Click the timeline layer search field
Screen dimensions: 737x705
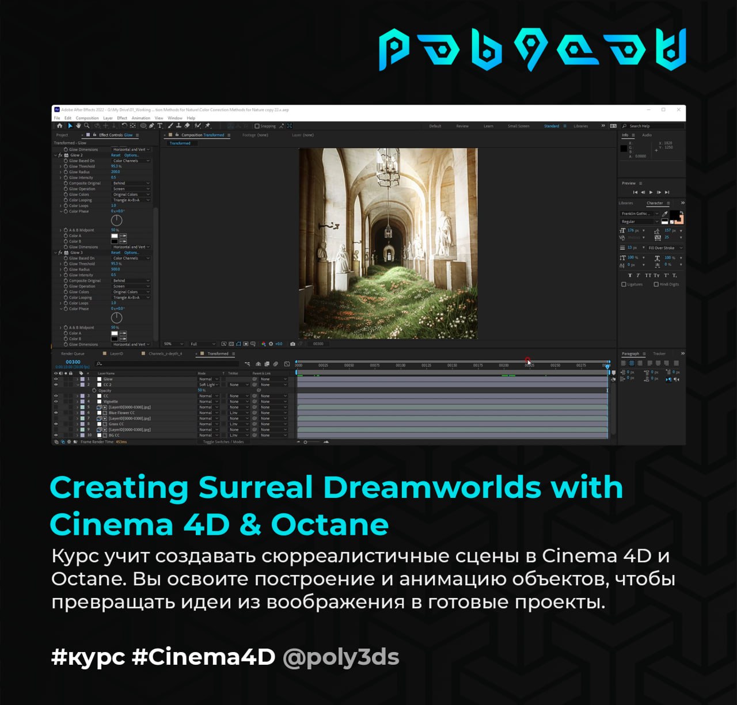pyautogui.click(x=167, y=364)
